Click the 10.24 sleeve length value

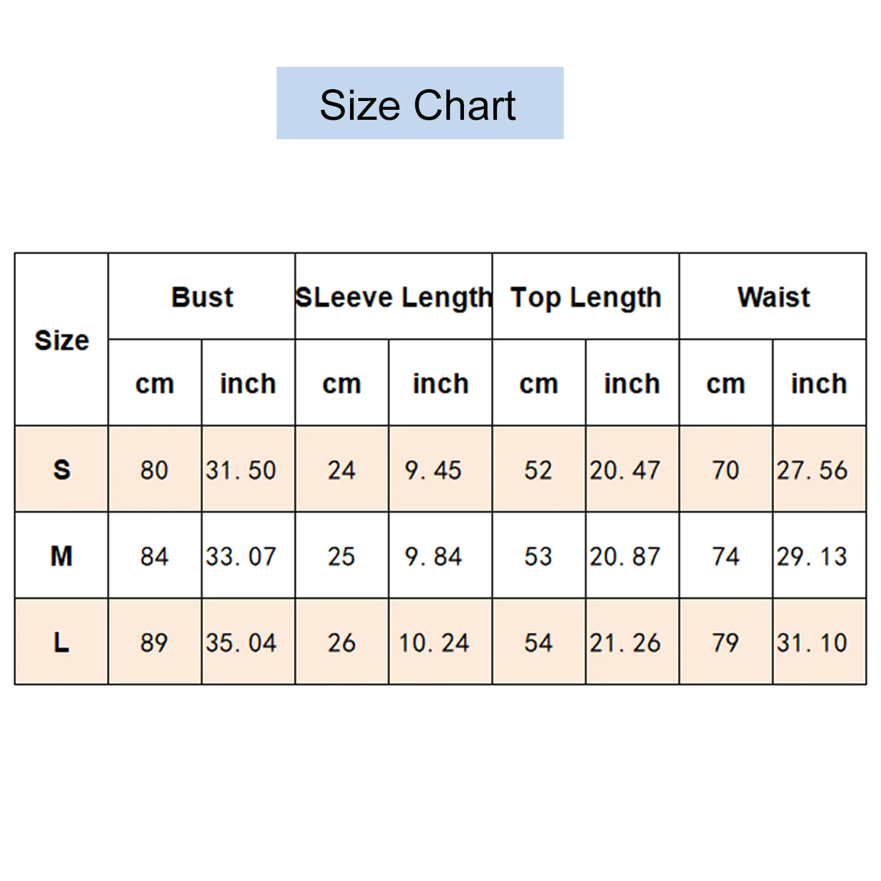433,643
